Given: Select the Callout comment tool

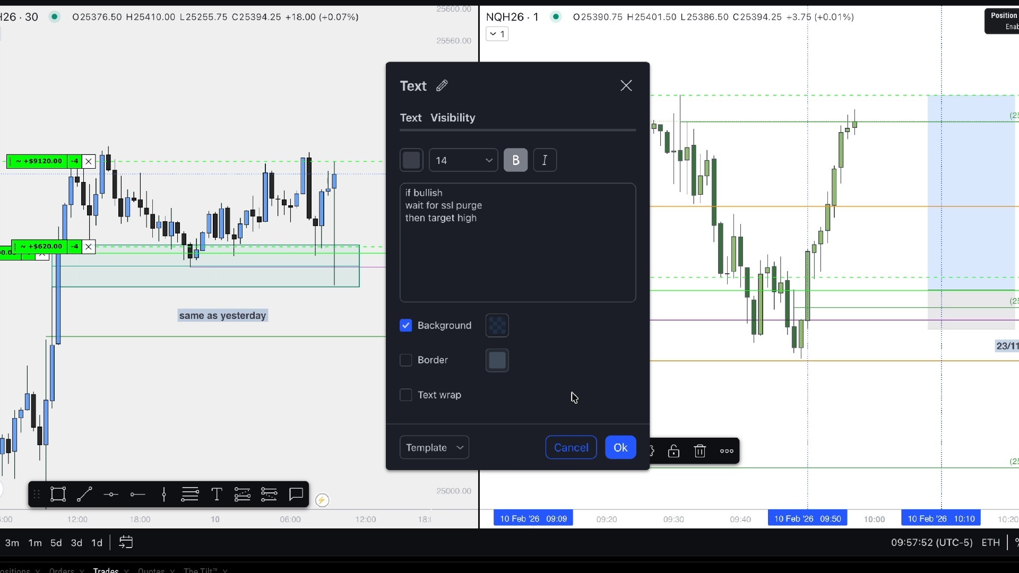Looking at the screenshot, I should pyautogui.click(x=296, y=494).
